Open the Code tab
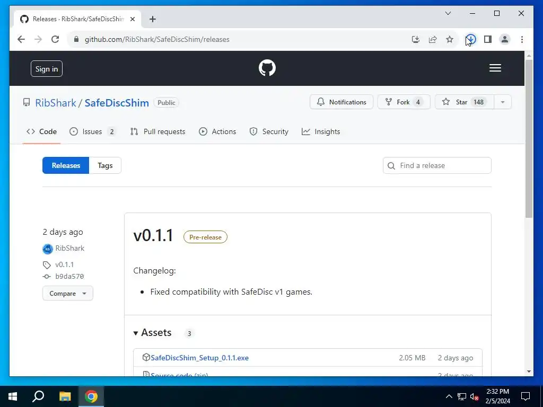543x407 pixels. pyautogui.click(x=41, y=131)
